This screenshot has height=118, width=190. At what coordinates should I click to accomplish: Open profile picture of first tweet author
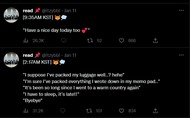coord(11,15)
